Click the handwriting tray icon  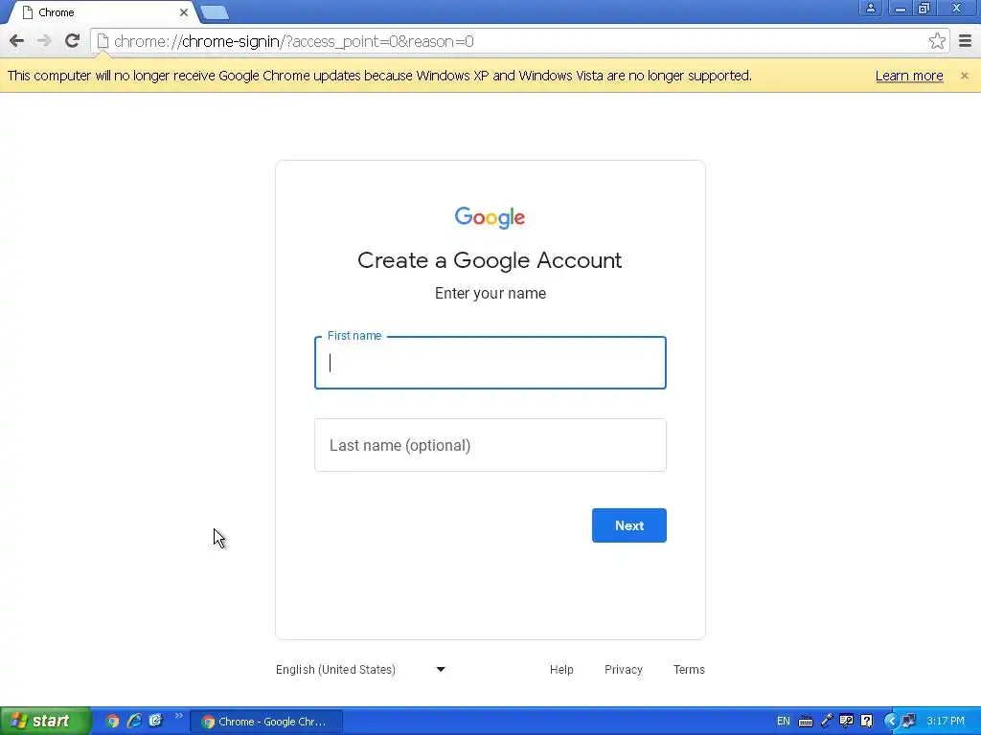click(x=847, y=722)
